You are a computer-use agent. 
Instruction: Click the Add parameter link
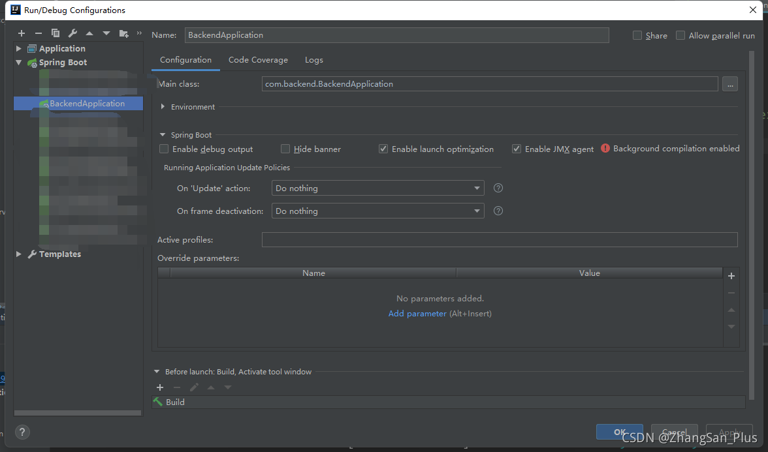(x=417, y=314)
